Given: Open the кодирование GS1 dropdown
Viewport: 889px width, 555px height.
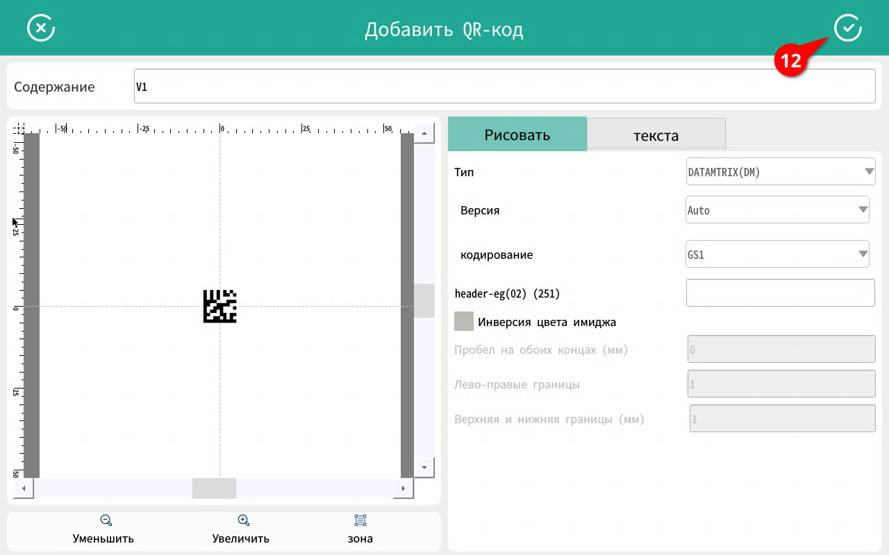Looking at the screenshot, I should (777, 254).
